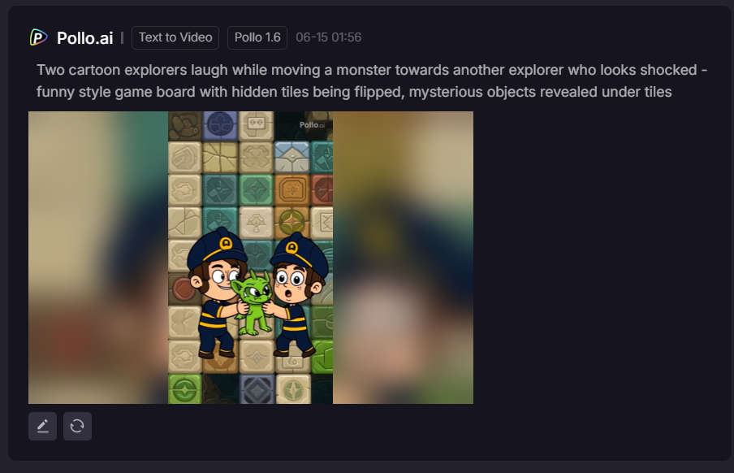Select the Text to Video tag
The height and width of the screenshot is (473, 734).
click(175, 37)
